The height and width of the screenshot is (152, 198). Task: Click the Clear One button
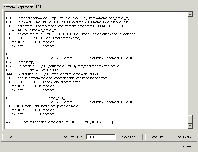[x=157, y=137]
